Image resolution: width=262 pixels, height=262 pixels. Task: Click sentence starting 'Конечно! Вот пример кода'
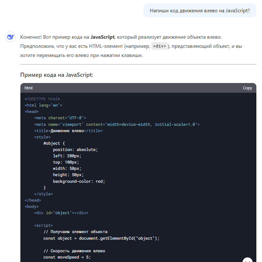point(121,37)
